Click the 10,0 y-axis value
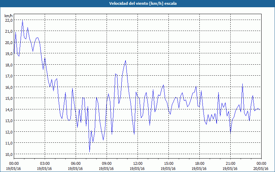The height and width of the screenshot is (172, 275). (x=9, y=154)
